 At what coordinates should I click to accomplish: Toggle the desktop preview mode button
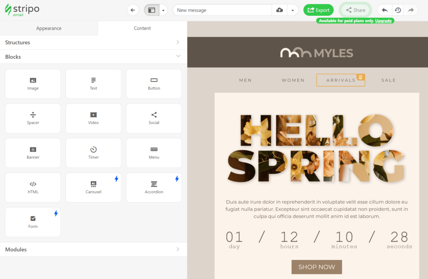(x=151, y=10)
